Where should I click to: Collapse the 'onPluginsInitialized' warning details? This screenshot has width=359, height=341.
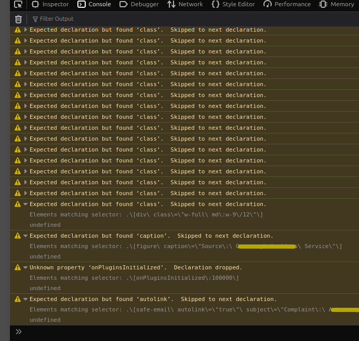(x=25, y=267)
